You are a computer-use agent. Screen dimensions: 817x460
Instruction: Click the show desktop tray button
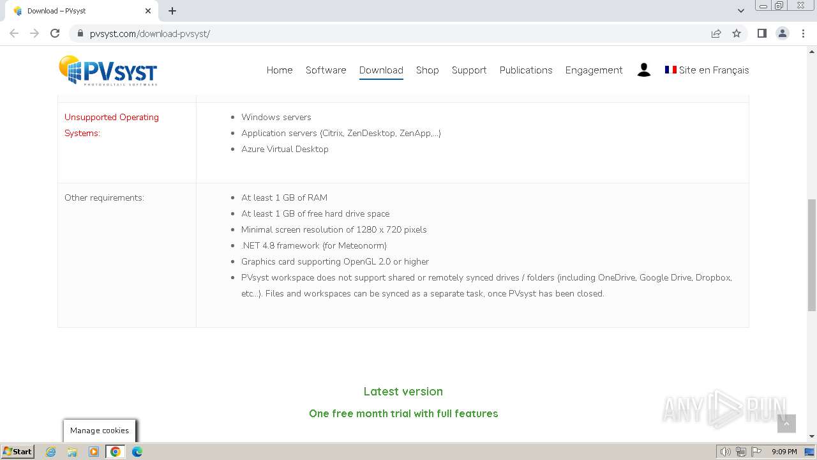click(x=809, y=452)
